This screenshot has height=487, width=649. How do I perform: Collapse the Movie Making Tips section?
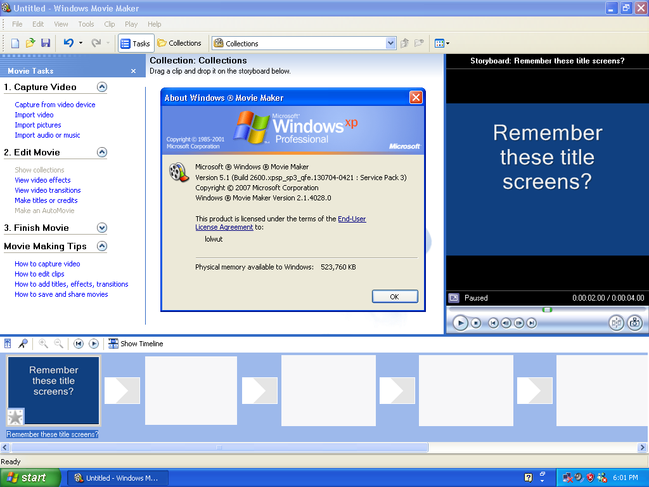(x=102, y=247)
